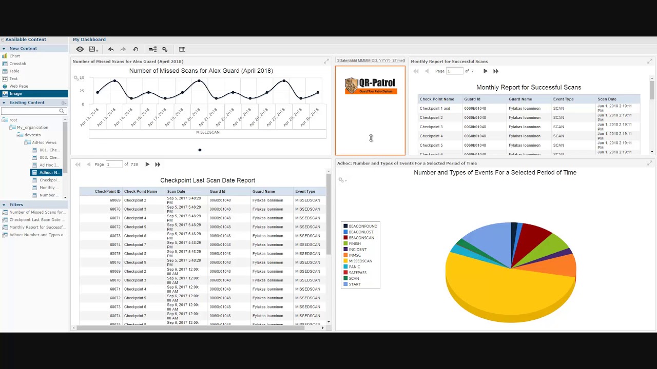Maximize Monthly Report for Successful Scans dashlet
This screenshot has width=657, height=369.
(649, 61)
